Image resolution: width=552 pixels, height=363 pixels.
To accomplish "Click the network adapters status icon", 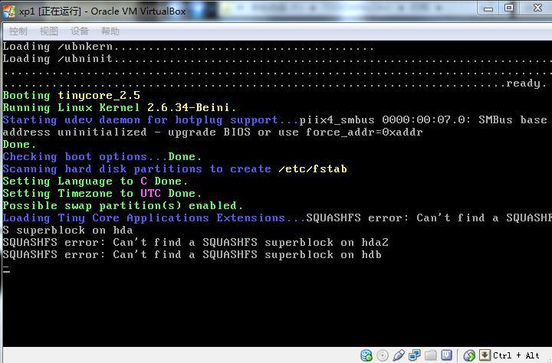I will pyautogui.click(x=415, y=355).
